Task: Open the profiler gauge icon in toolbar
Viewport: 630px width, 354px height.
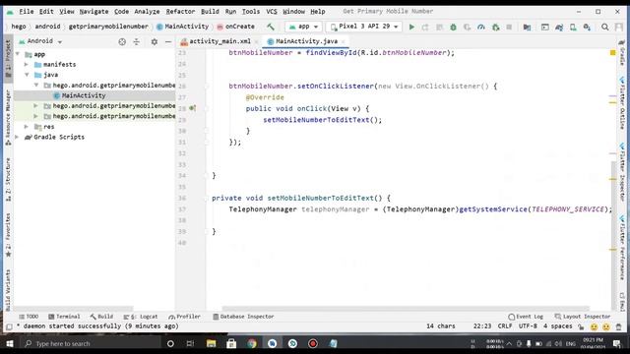Action: coord(481,27)
